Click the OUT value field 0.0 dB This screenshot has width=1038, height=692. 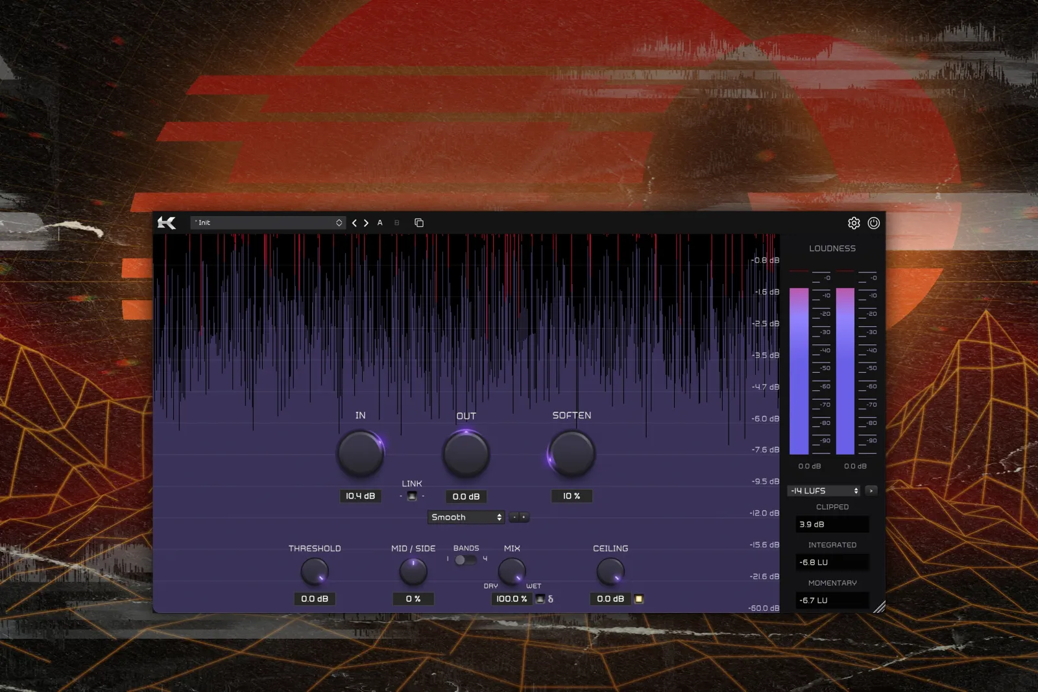[466, 496]
